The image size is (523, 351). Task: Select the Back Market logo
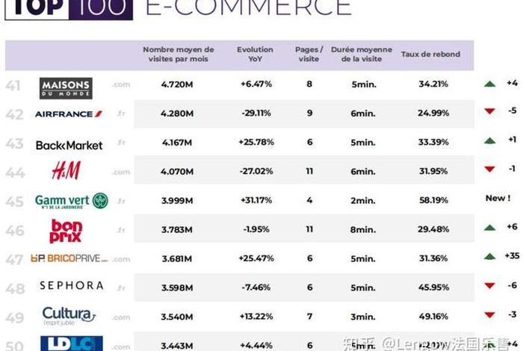click(69, 145)
